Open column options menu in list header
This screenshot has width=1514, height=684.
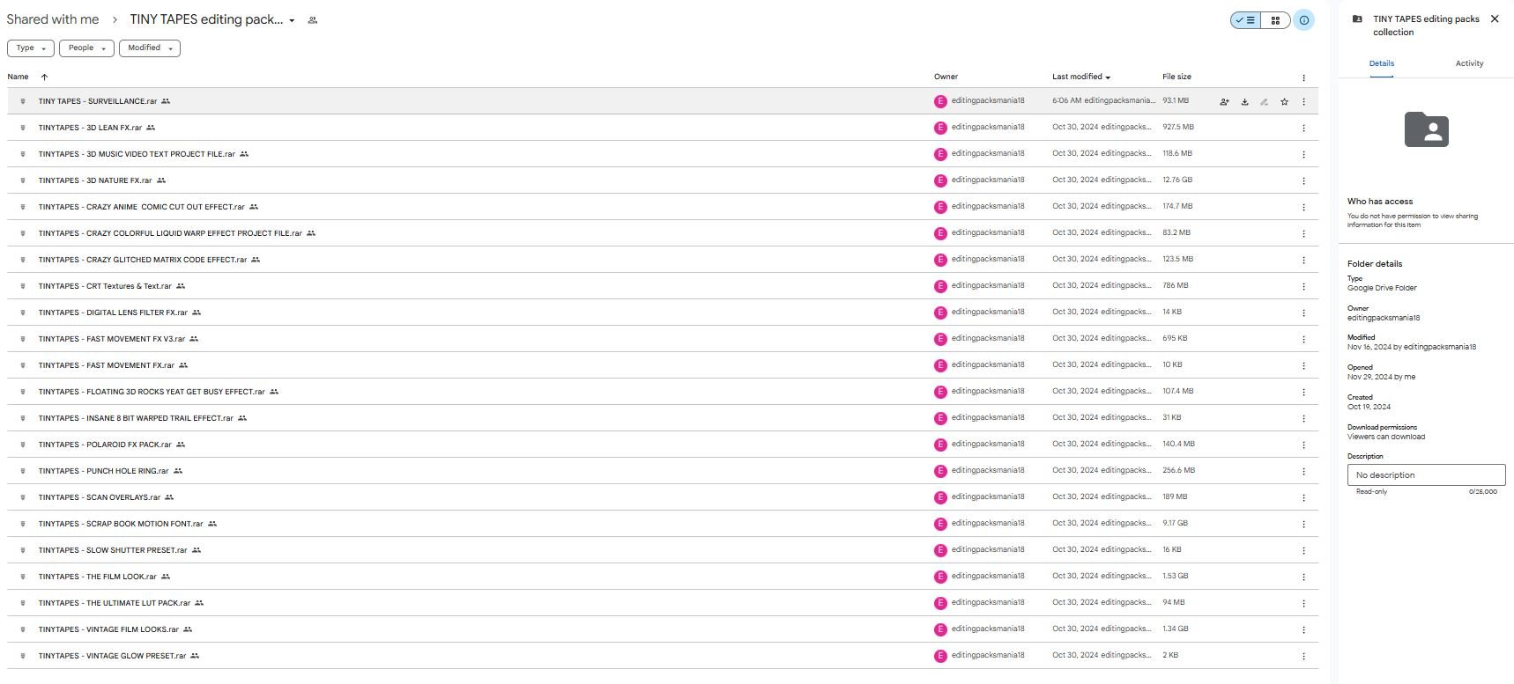pyautogui.click(x=1303, y=77)
